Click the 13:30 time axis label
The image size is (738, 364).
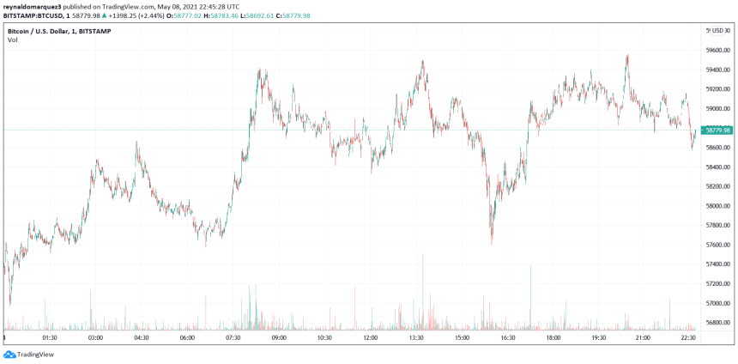(415, 337)
